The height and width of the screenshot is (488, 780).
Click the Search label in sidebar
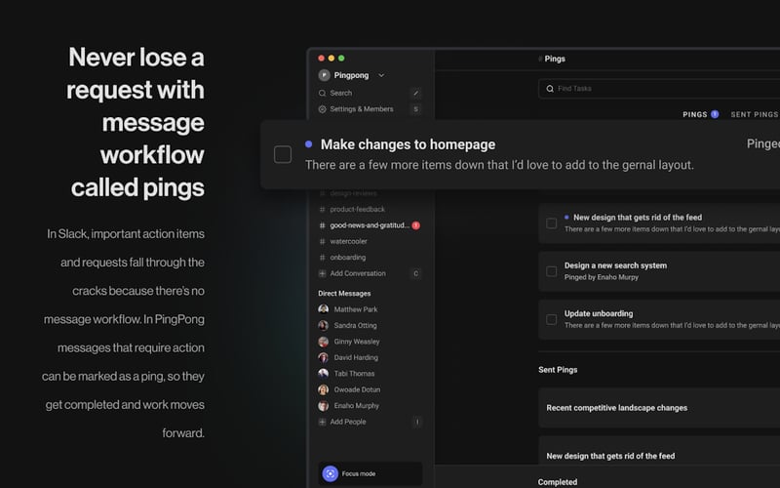coord(340,93)
